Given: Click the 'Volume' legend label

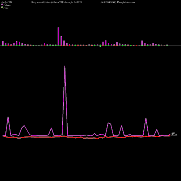Looking at the screenshot, I should click(7, 5).
